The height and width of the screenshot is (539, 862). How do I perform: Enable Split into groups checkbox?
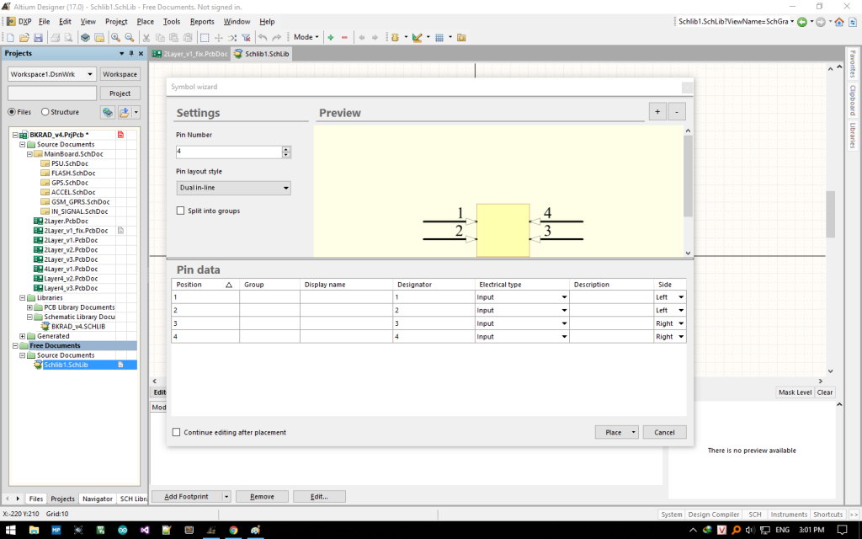tap(180, 211)
